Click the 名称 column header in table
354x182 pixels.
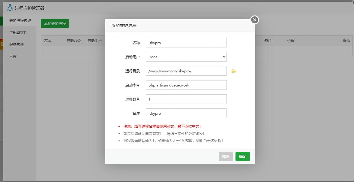point(47,41)
